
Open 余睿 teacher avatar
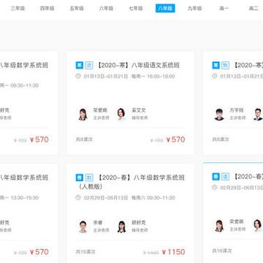click(83, 226)
